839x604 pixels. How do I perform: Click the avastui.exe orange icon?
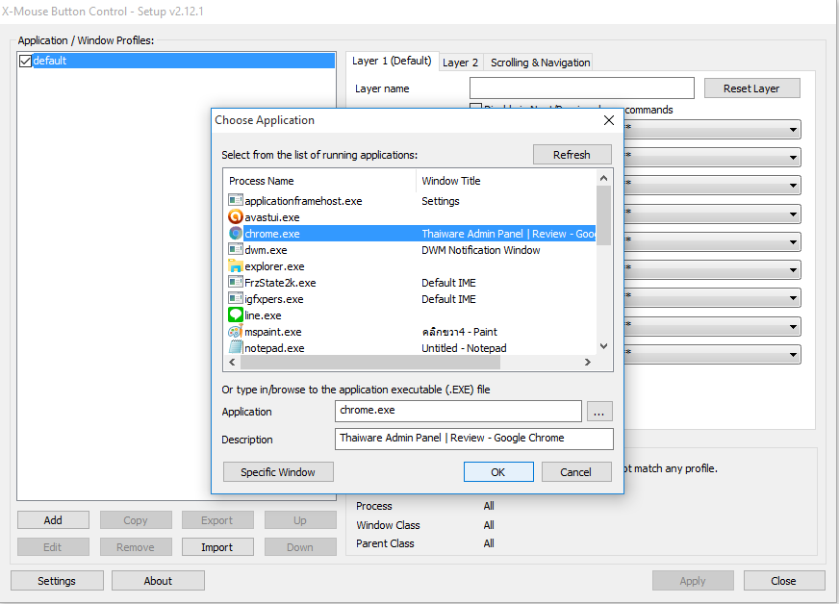[236, 217]
